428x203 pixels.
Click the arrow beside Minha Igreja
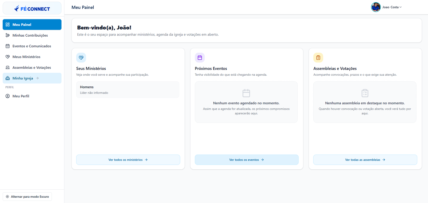click(x=37, y=78)
